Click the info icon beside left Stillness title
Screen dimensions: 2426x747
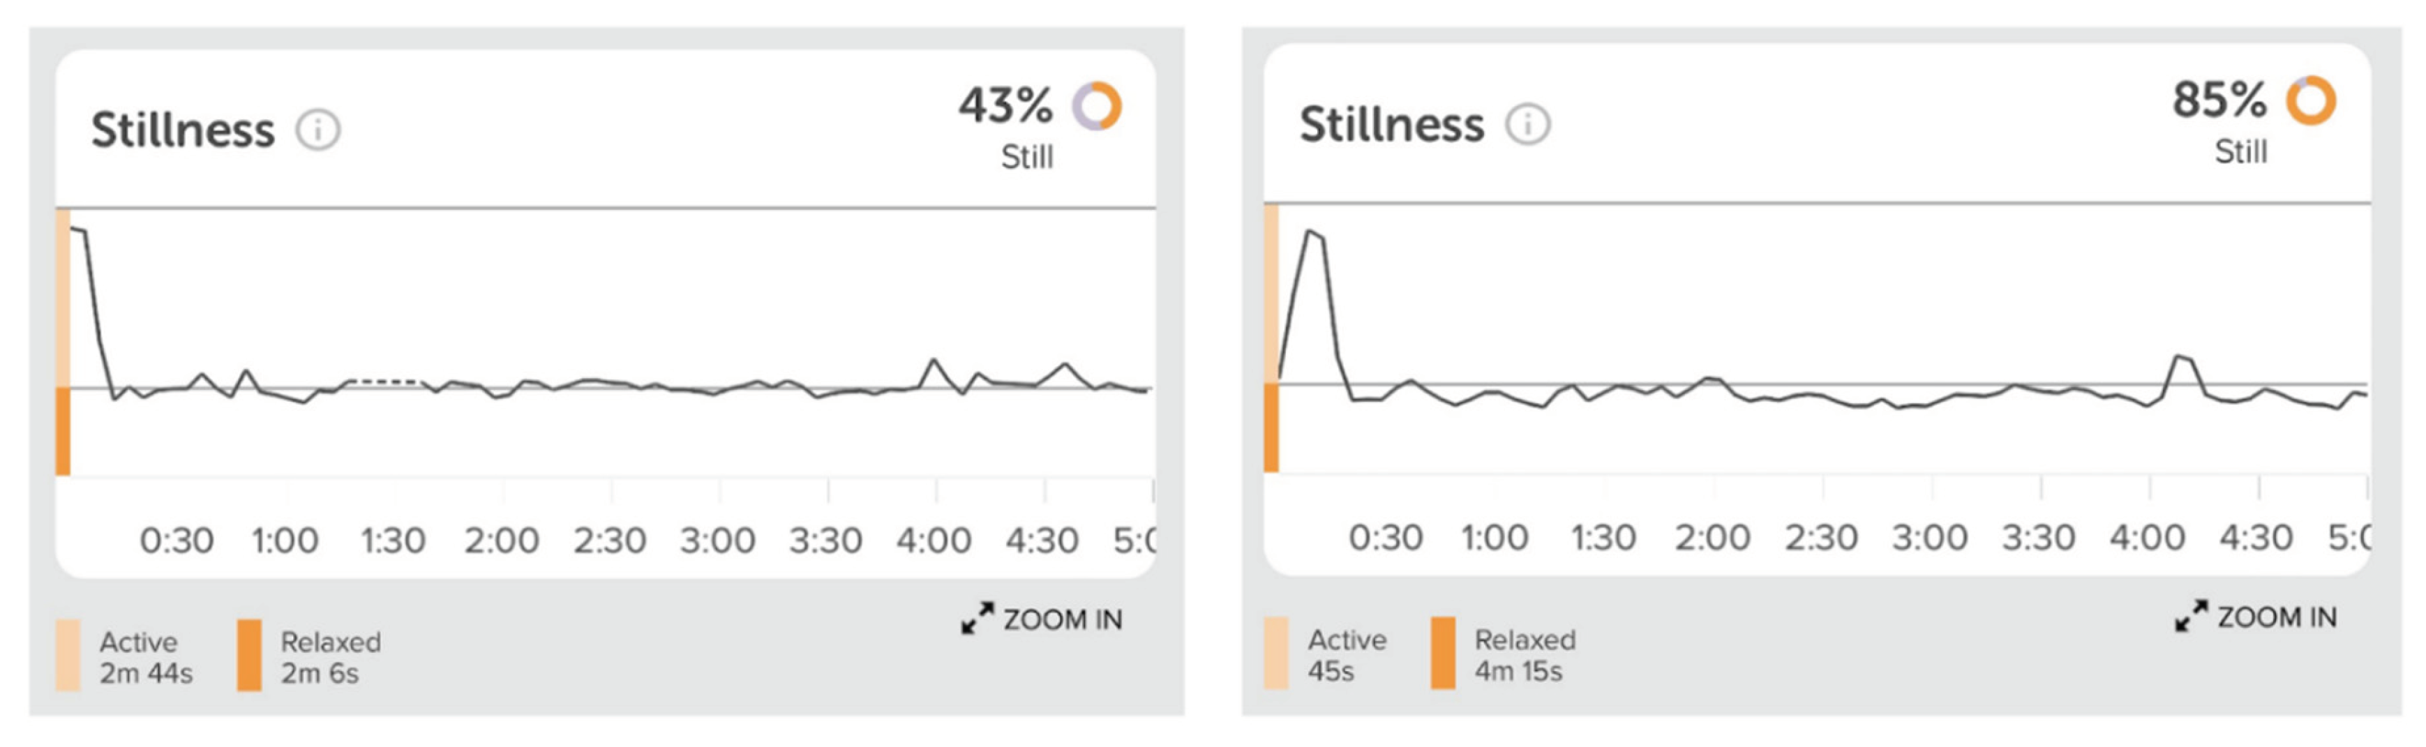click(318, 130)
